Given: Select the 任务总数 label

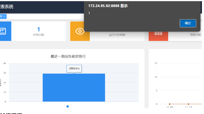Looking at the screenshot, I should coord(39,35).
